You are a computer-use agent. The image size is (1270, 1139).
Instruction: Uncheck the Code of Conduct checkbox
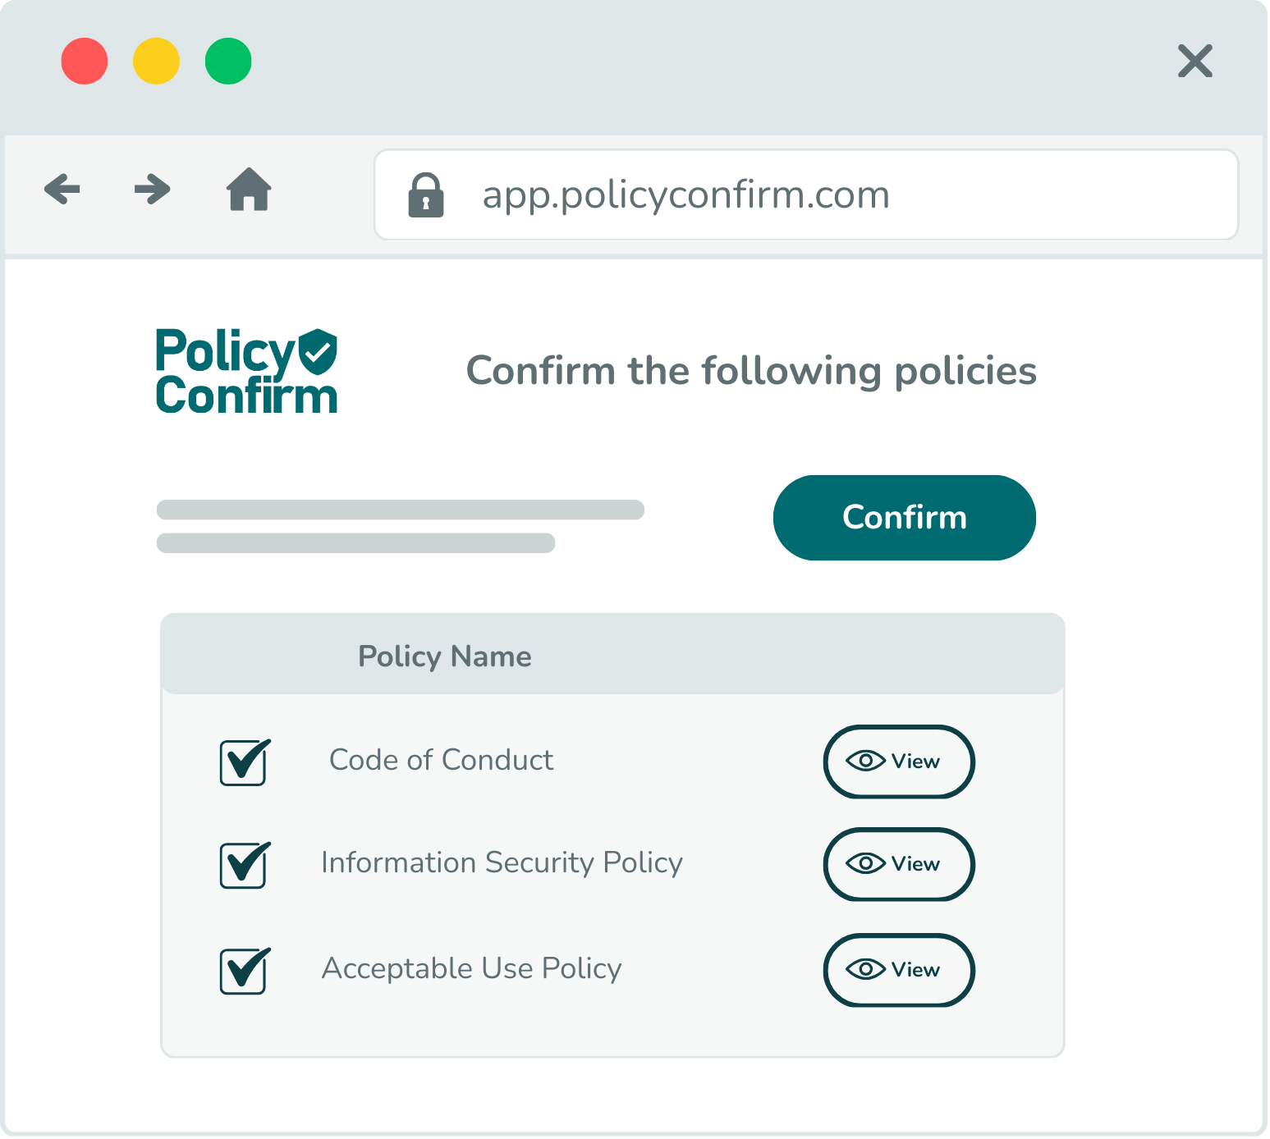click(x=243, y=762)
